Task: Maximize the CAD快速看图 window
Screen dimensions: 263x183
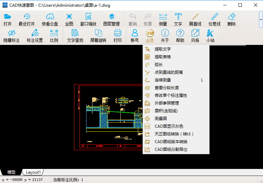Action: [x=240, y=5]
